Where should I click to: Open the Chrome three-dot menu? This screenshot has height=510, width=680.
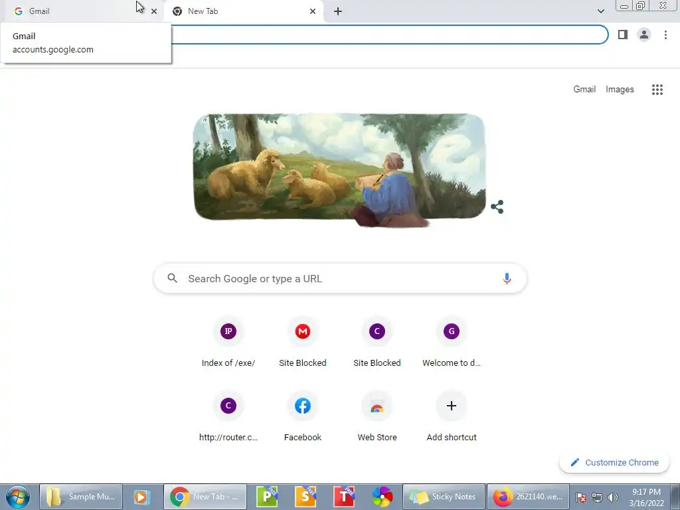(x=665, y=35)
